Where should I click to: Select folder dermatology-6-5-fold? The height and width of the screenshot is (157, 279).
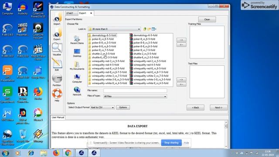[x=102, y=35]
